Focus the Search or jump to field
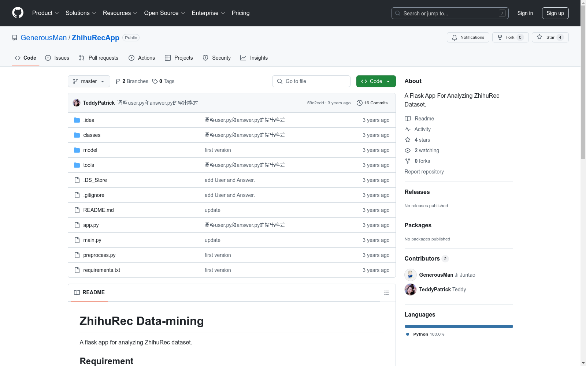 tap(450, 13)
